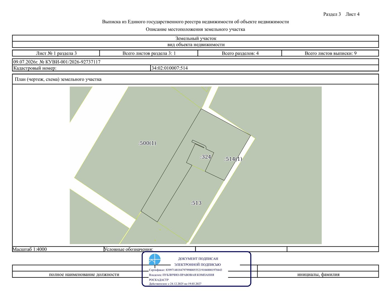Select parcel label :514(1) on the plan

click(x=233, y=159)
